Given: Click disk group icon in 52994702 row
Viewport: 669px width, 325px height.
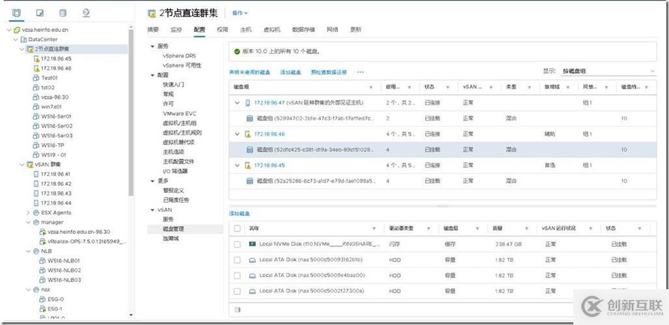Looking at the screenshot, I should tap(251, 118).
